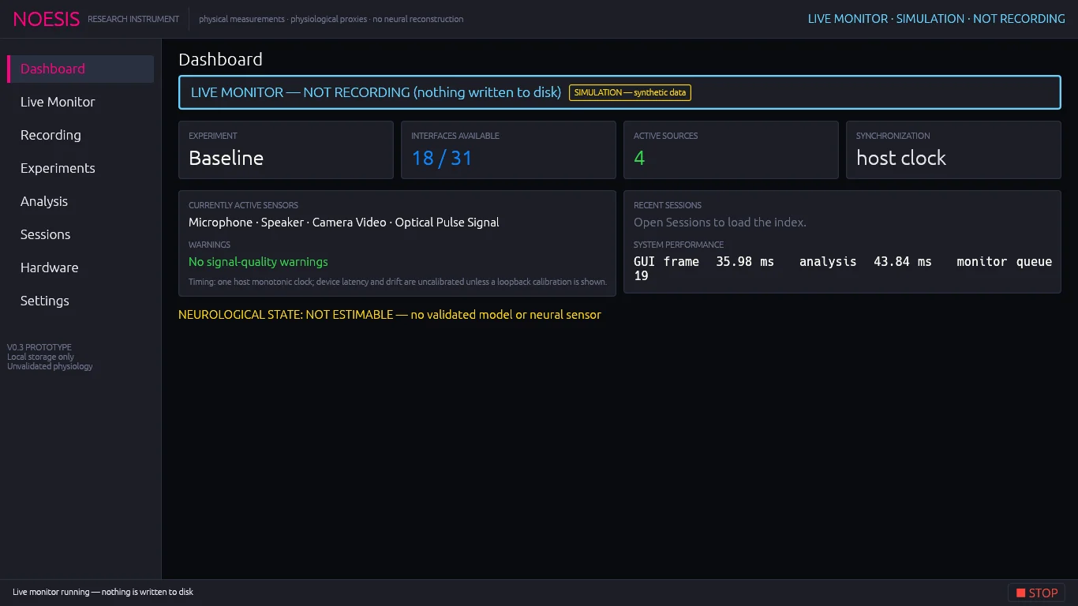Select the SIMULATION — synthetic data badge
1078x606 pixels.
click(630, 92)
